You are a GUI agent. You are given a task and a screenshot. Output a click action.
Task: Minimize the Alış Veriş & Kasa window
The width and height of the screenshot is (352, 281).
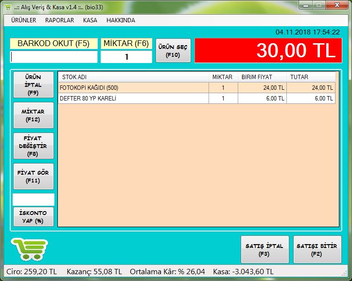point(305,5)
